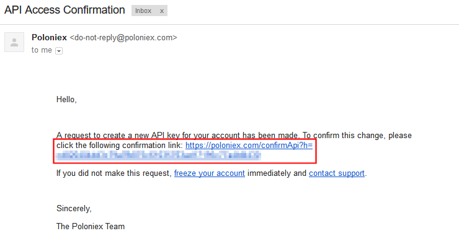Follow the "contact support" link
Screen dimensions: 459x249
pyautogui.click(x=337, y=173)
